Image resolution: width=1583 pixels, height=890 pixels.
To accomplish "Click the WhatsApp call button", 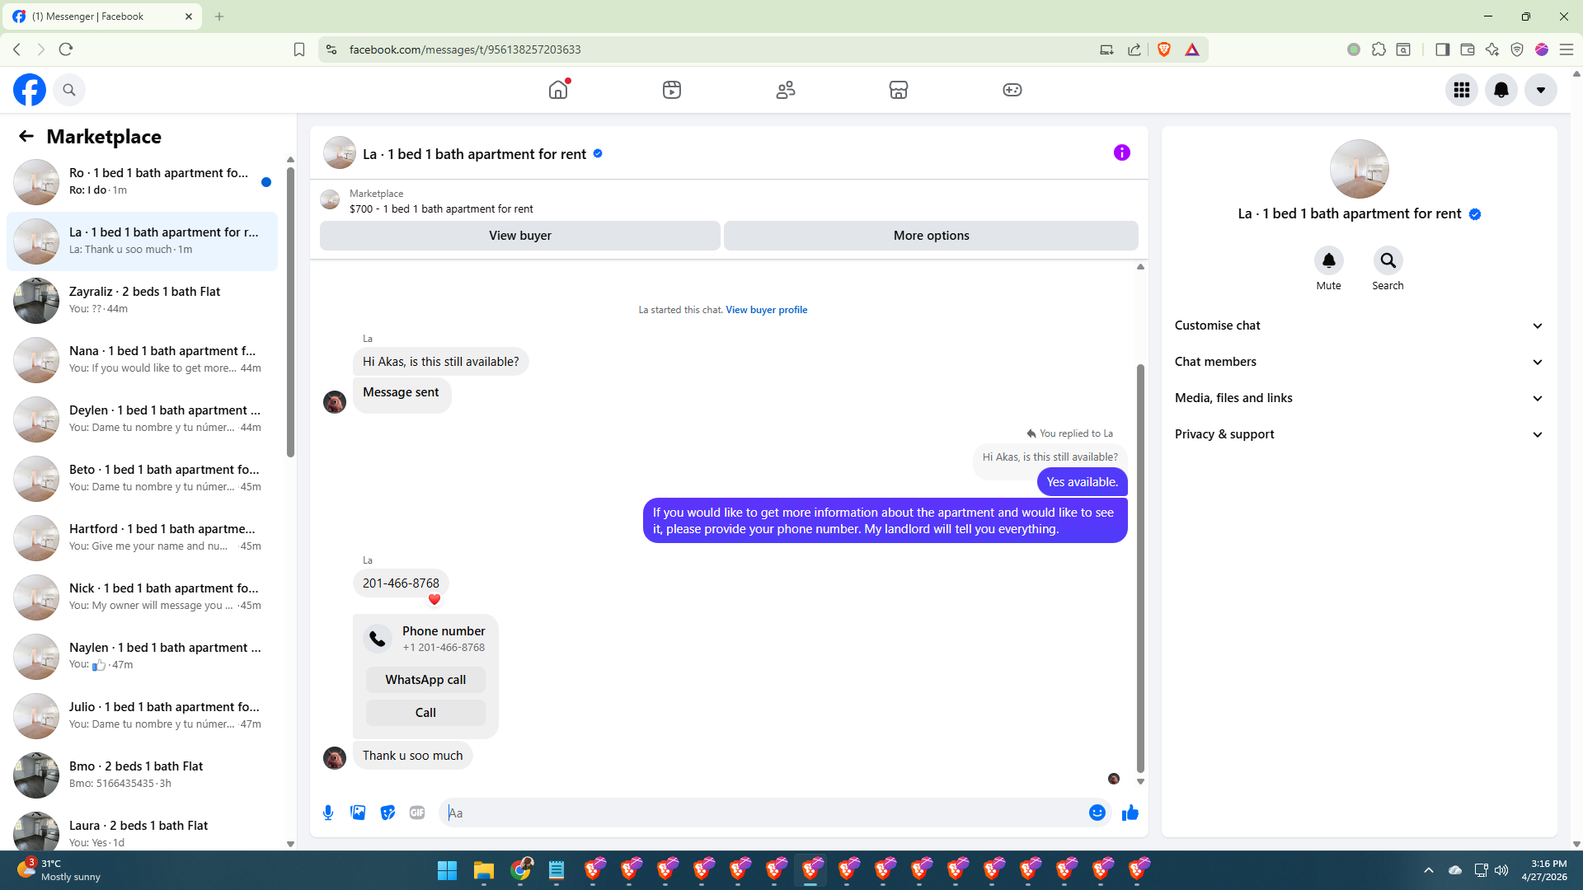I will [x=425, y=680].
